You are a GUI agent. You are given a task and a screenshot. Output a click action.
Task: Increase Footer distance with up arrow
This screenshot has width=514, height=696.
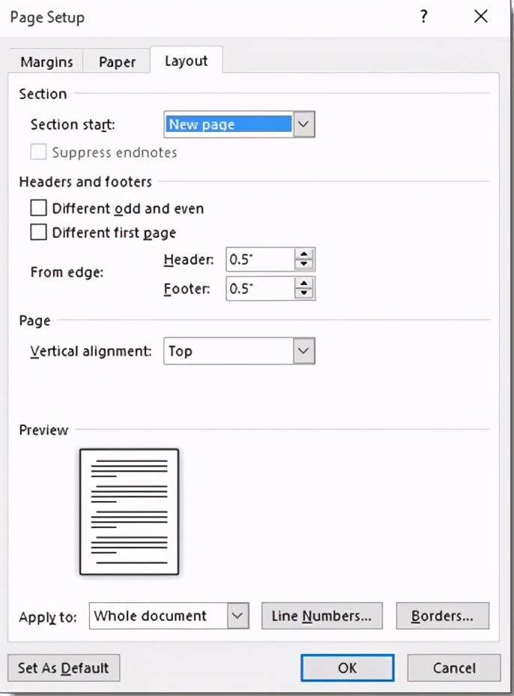[x=303, y=283]
